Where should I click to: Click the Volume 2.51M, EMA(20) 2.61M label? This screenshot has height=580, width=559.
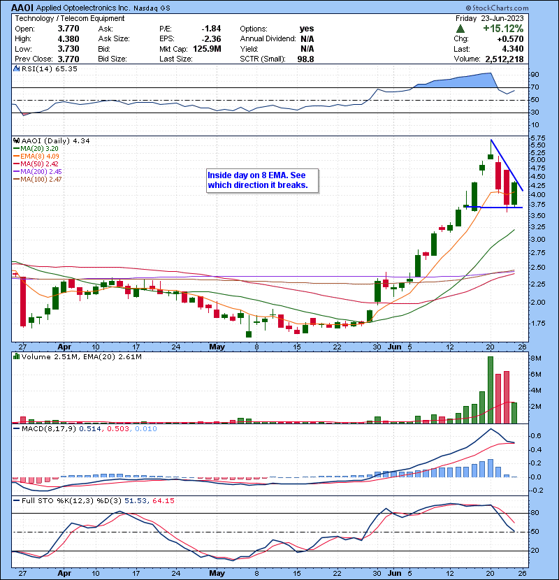tap(81, 356)
